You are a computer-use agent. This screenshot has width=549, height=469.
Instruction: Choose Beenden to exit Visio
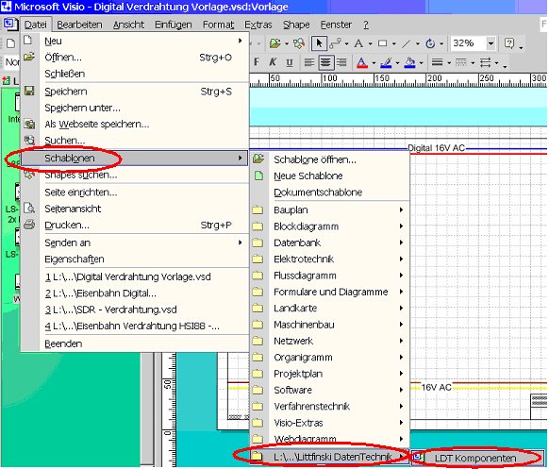click(135, 343)
